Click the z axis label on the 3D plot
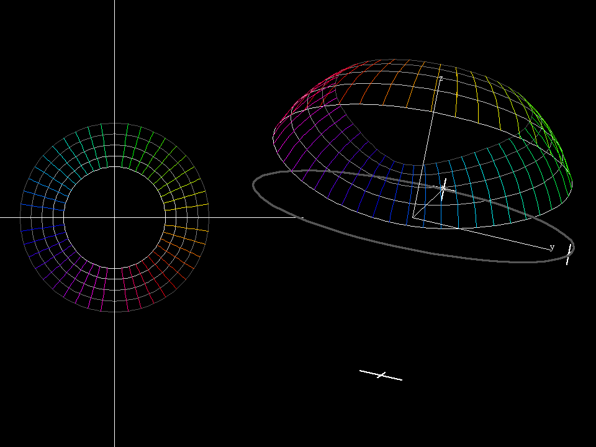Viewport: 596px width, 447px height. (441, 79)
